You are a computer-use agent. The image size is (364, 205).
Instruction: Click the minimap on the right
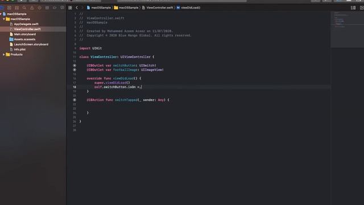coord(347,29)
